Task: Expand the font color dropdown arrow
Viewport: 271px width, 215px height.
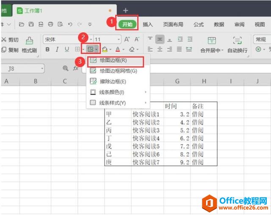Action: (x=123, y=50)
